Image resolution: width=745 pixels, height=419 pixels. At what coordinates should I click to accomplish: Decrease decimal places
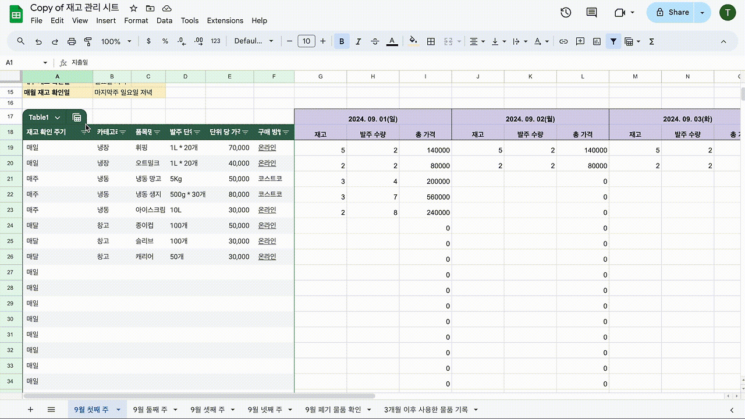click(182, 41)
